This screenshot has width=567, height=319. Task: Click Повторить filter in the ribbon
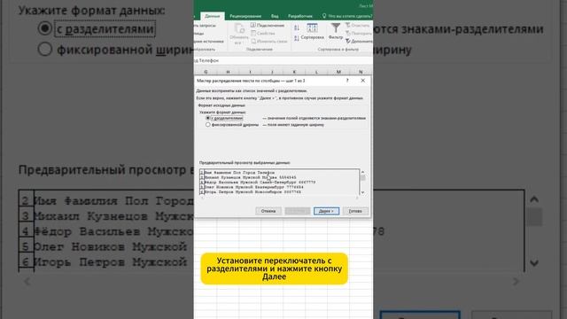358,34
